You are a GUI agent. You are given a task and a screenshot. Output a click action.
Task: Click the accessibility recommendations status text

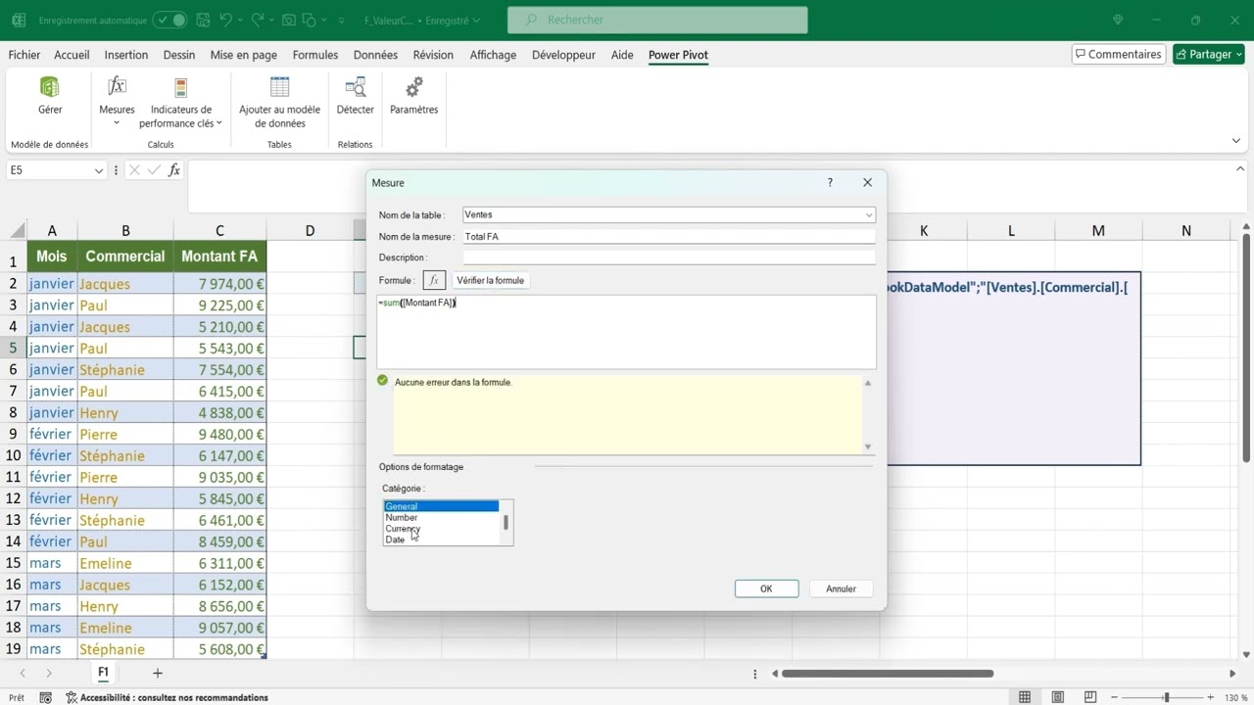tap(167, 697)
